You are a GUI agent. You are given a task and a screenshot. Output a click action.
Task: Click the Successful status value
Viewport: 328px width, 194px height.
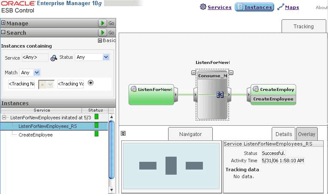(273, 153)
